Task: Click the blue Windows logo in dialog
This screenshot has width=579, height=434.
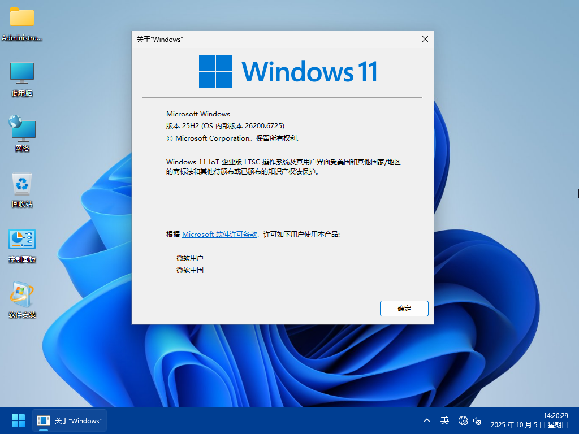Action: coord(215,72)
